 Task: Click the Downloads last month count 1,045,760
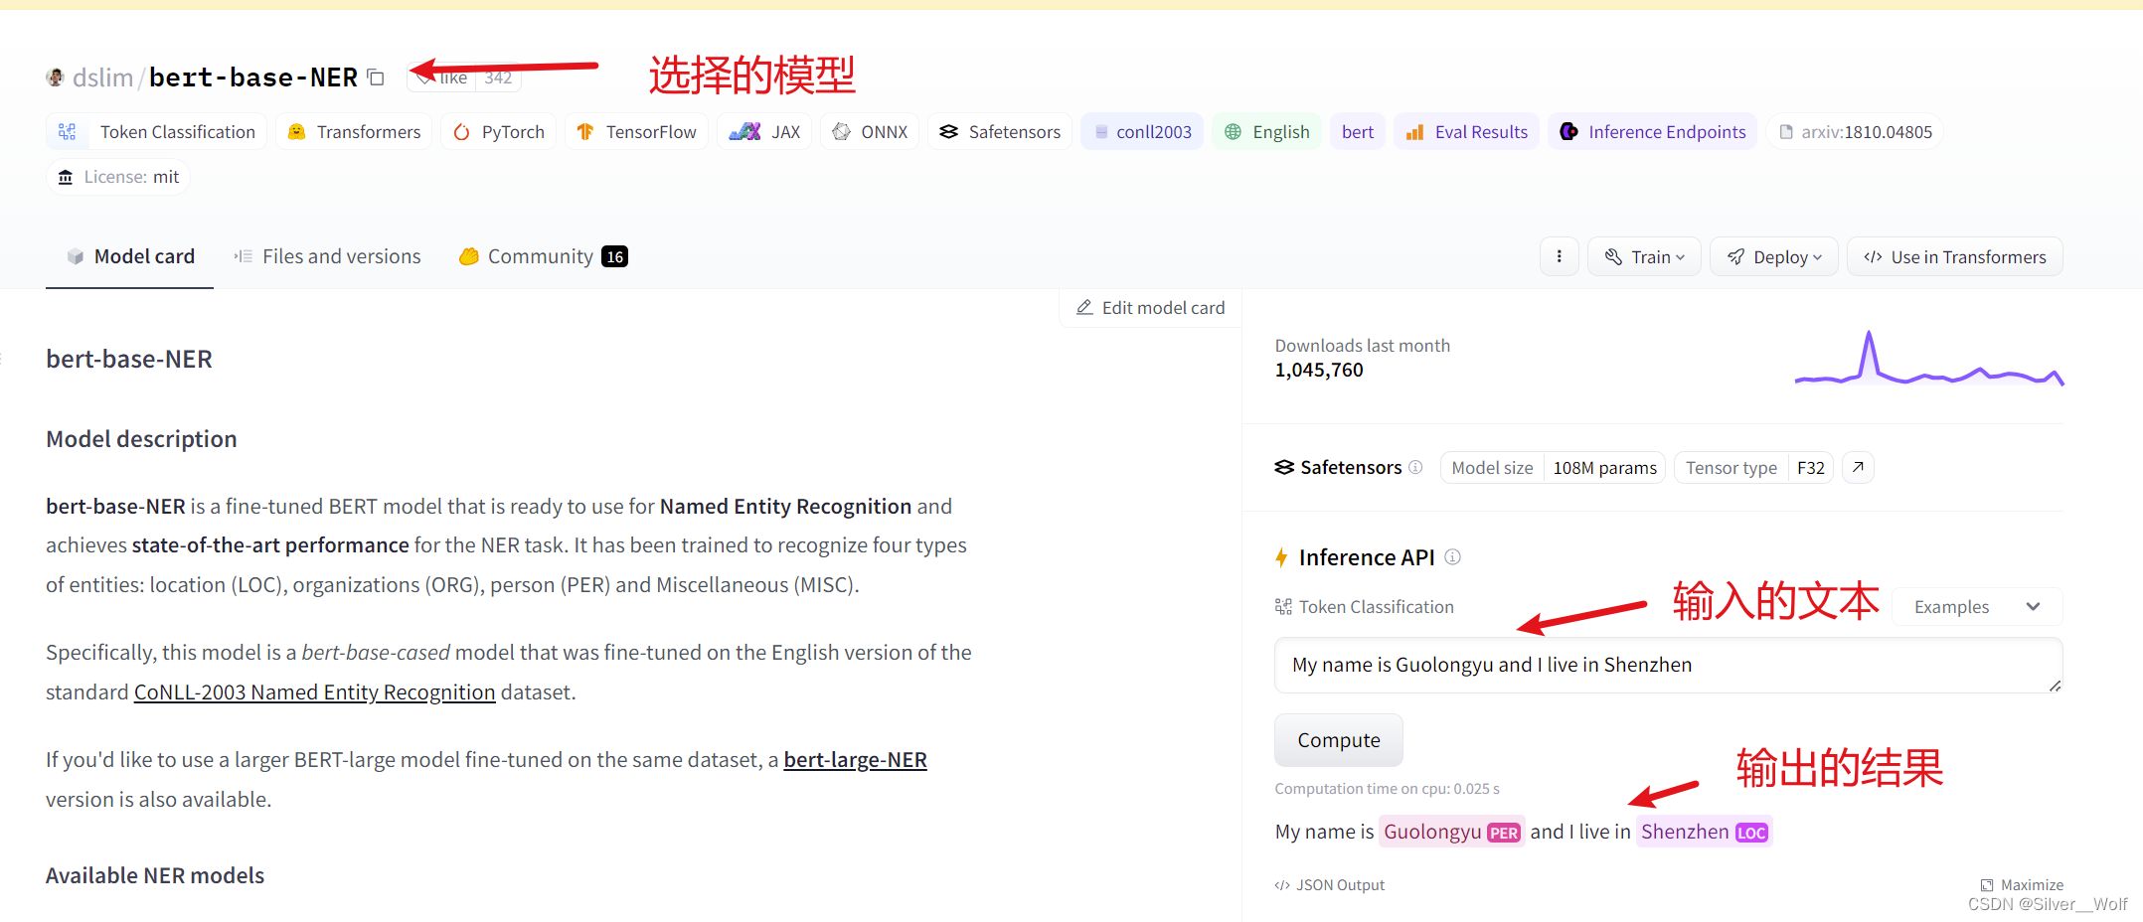pos(1319,371)
